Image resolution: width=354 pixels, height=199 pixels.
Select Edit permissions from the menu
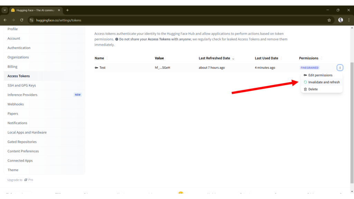(322, 75)
